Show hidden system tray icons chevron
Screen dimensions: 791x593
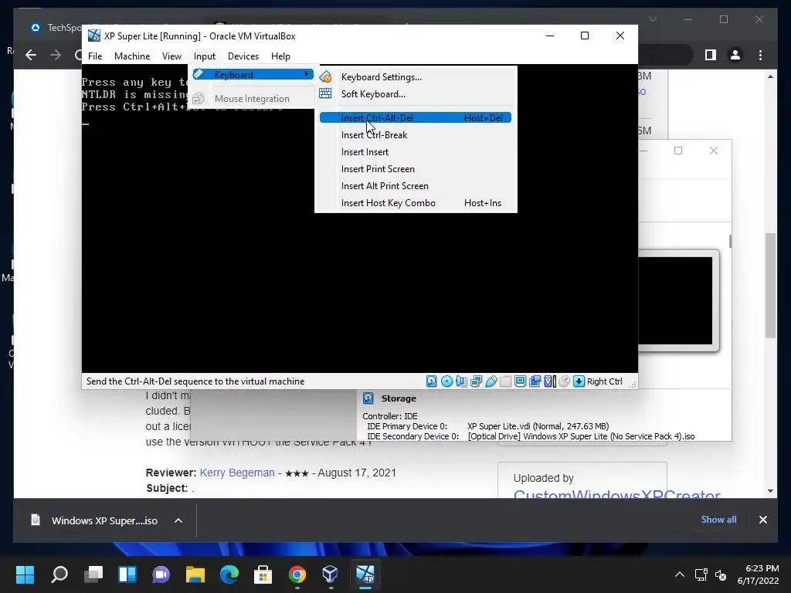[x=680, y=574]
